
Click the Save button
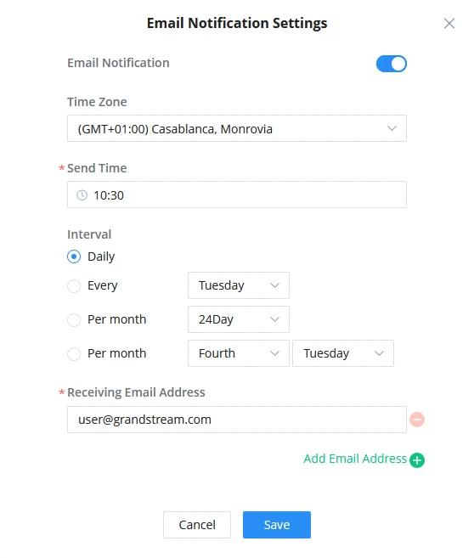coord(277,525)
